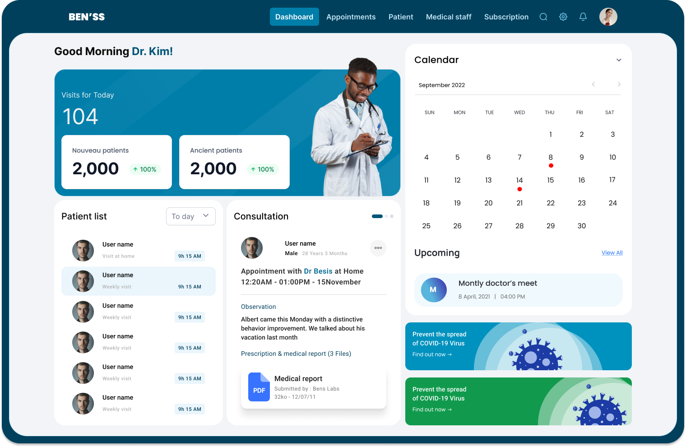Screen dimensions: 686x447
Task: Go to Medical staff tab
Action: coord(449,17)
